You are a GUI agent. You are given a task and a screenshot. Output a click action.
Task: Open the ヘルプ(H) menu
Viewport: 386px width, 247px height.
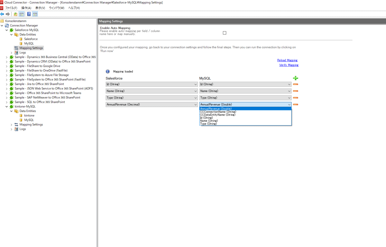(x=74, y=8)
